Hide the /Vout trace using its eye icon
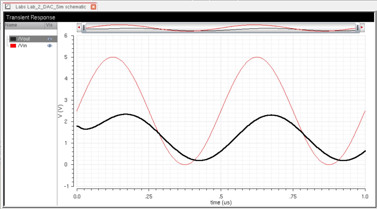377x209 pixels. [x=50, y=39]
